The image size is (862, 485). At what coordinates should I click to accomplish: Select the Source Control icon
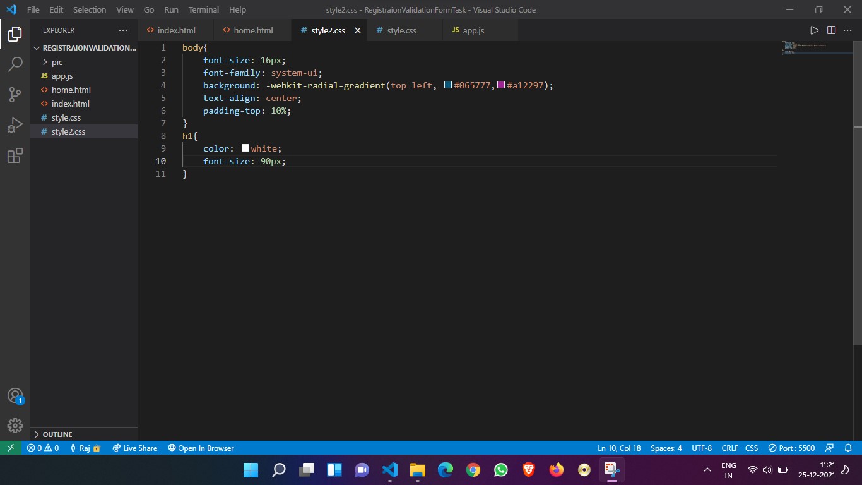15,94
